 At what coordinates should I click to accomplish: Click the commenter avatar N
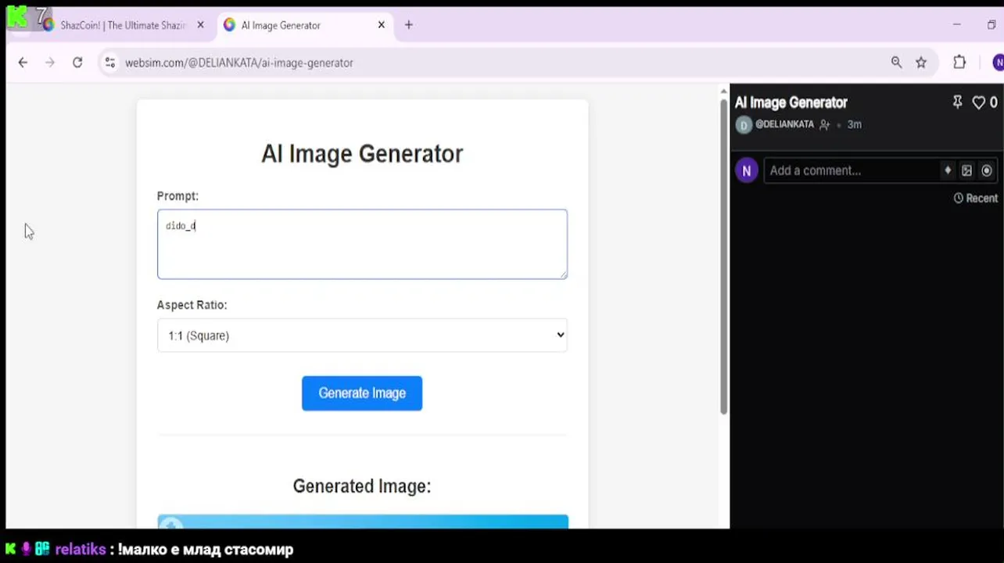click(747, 170)
